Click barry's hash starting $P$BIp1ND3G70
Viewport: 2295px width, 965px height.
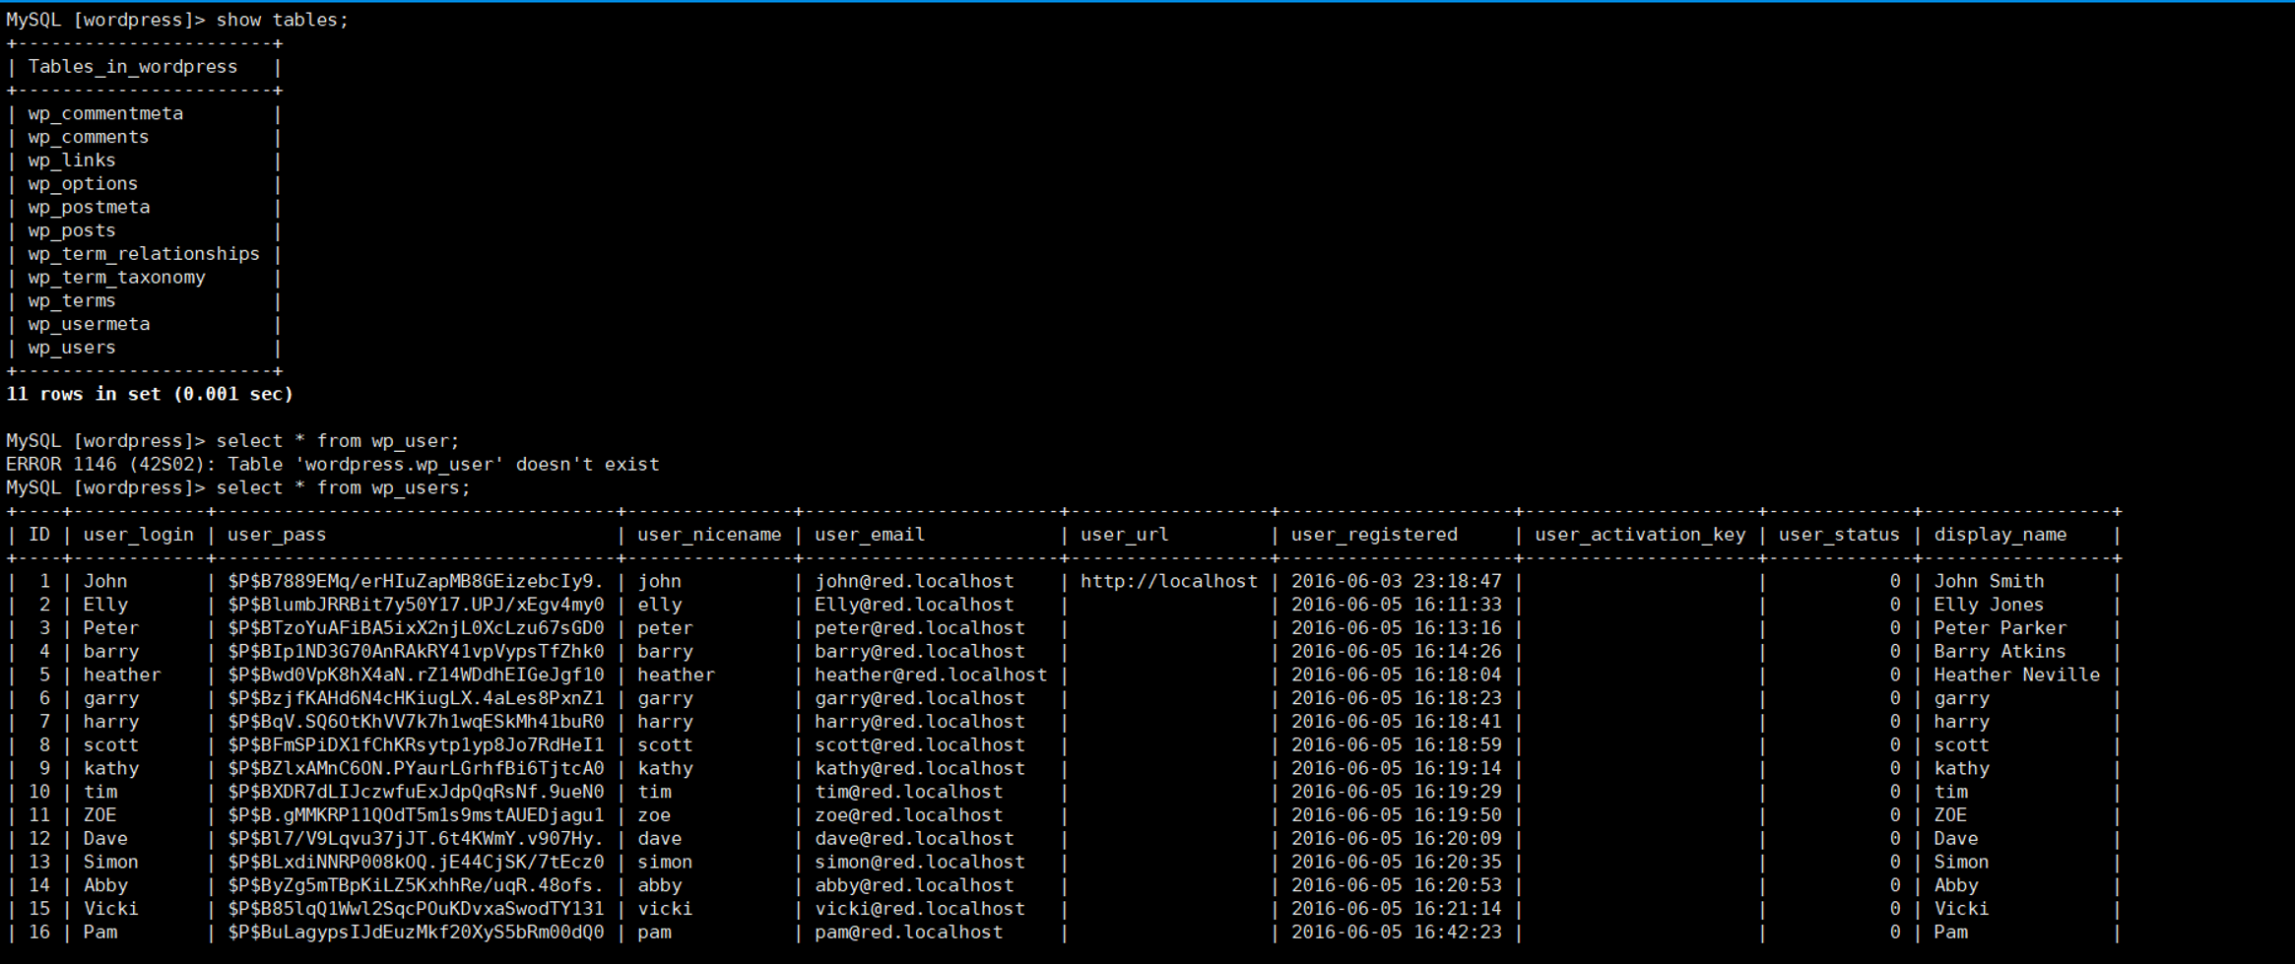tap(416, 652)
